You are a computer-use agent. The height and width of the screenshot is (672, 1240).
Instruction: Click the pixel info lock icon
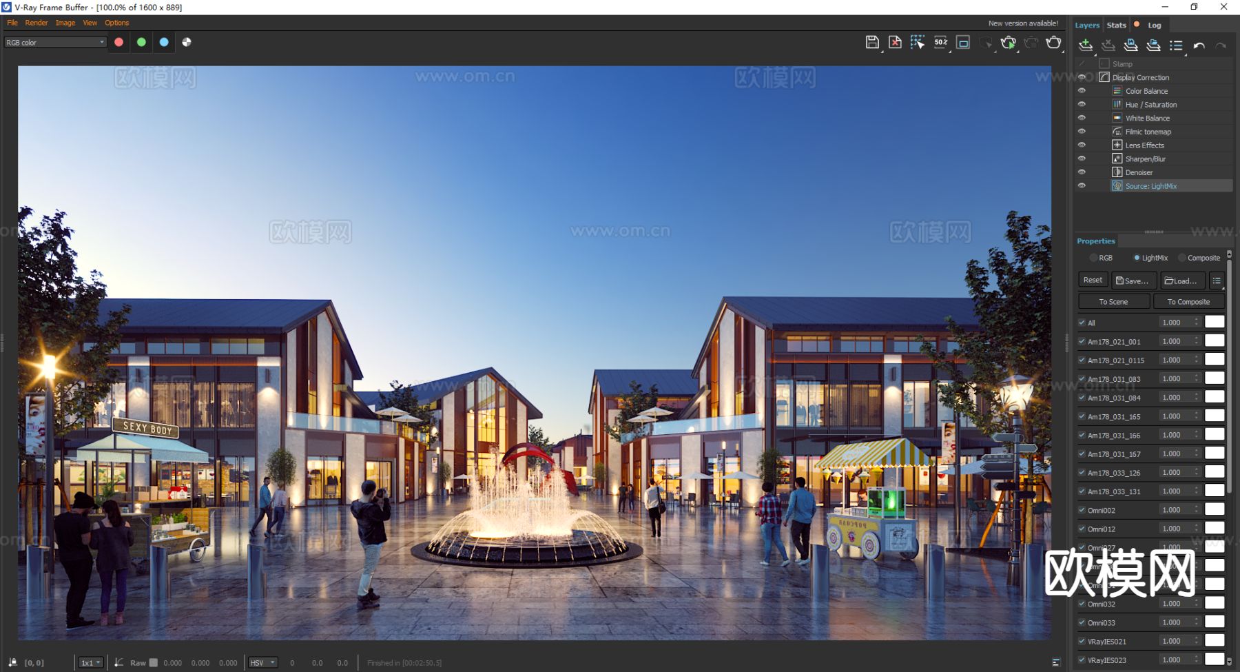[12, 662]
